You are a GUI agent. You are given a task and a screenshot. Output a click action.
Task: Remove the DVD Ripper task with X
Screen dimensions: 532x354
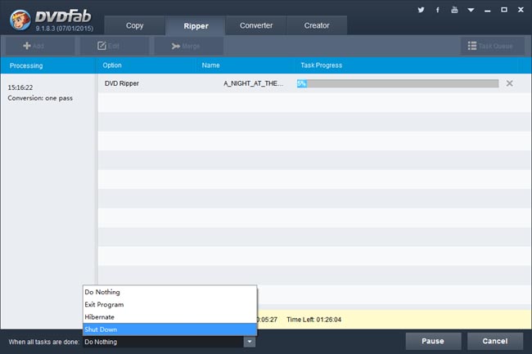pyautogui.click(x=509, y=83)
